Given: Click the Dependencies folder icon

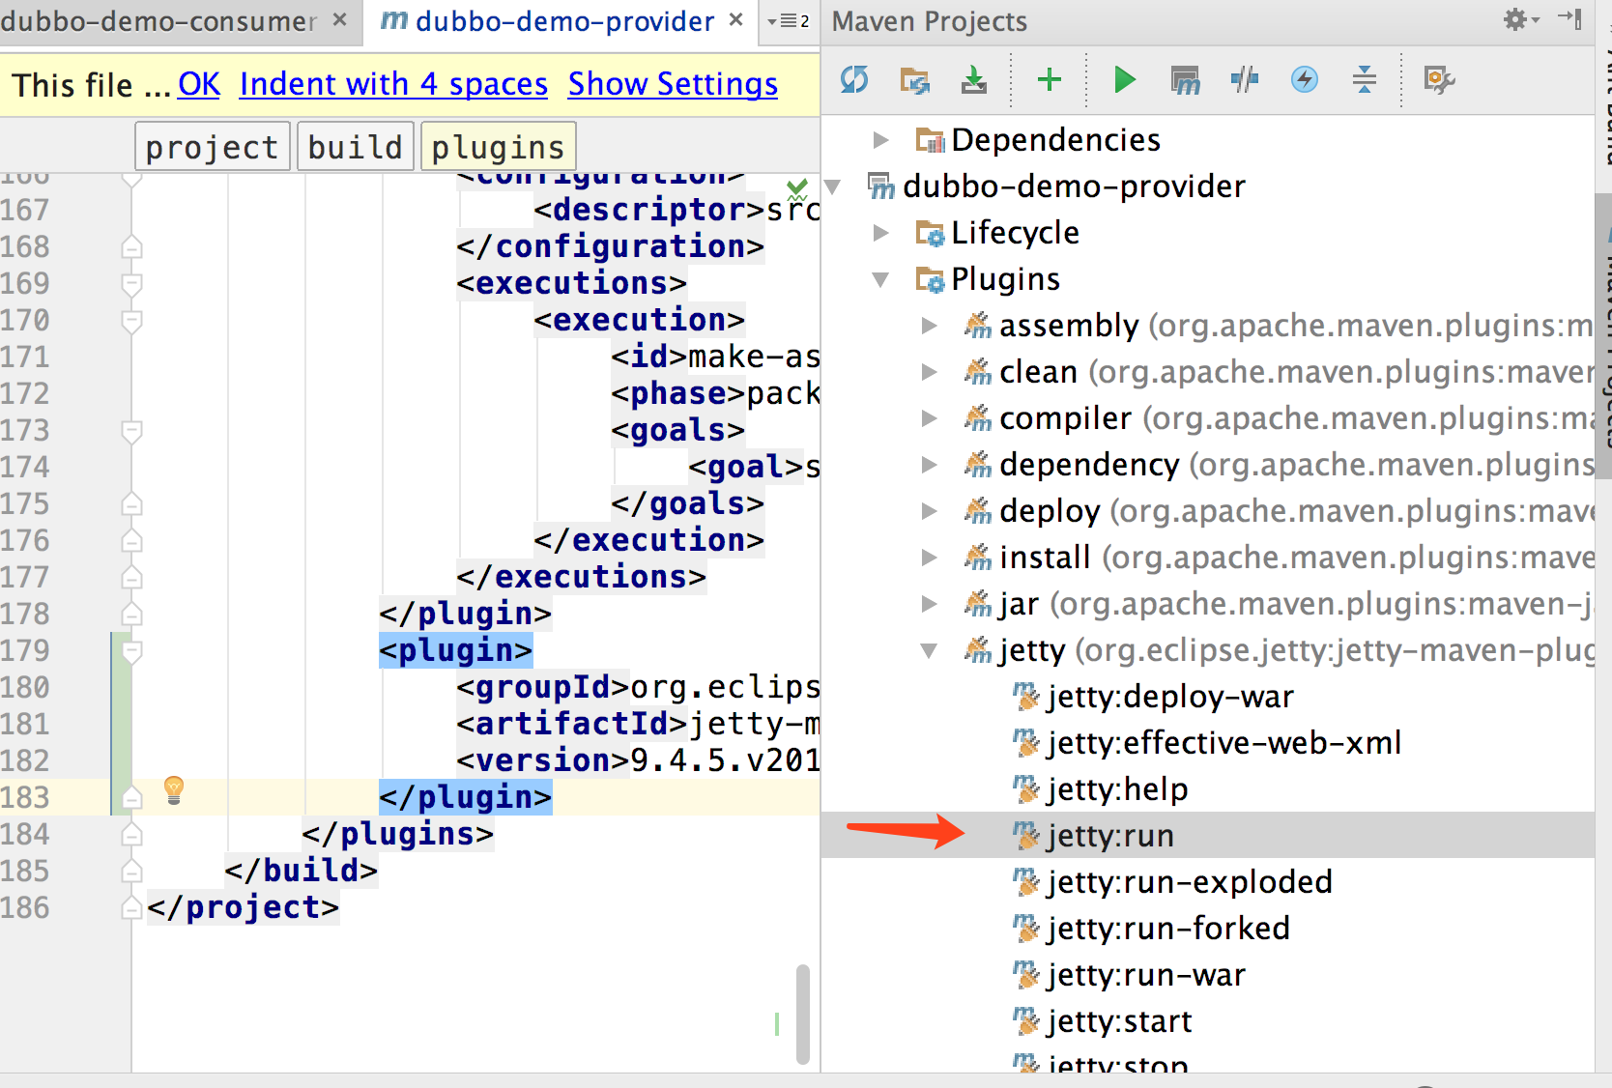Looking at the screenshot, I should coord(930,140).
